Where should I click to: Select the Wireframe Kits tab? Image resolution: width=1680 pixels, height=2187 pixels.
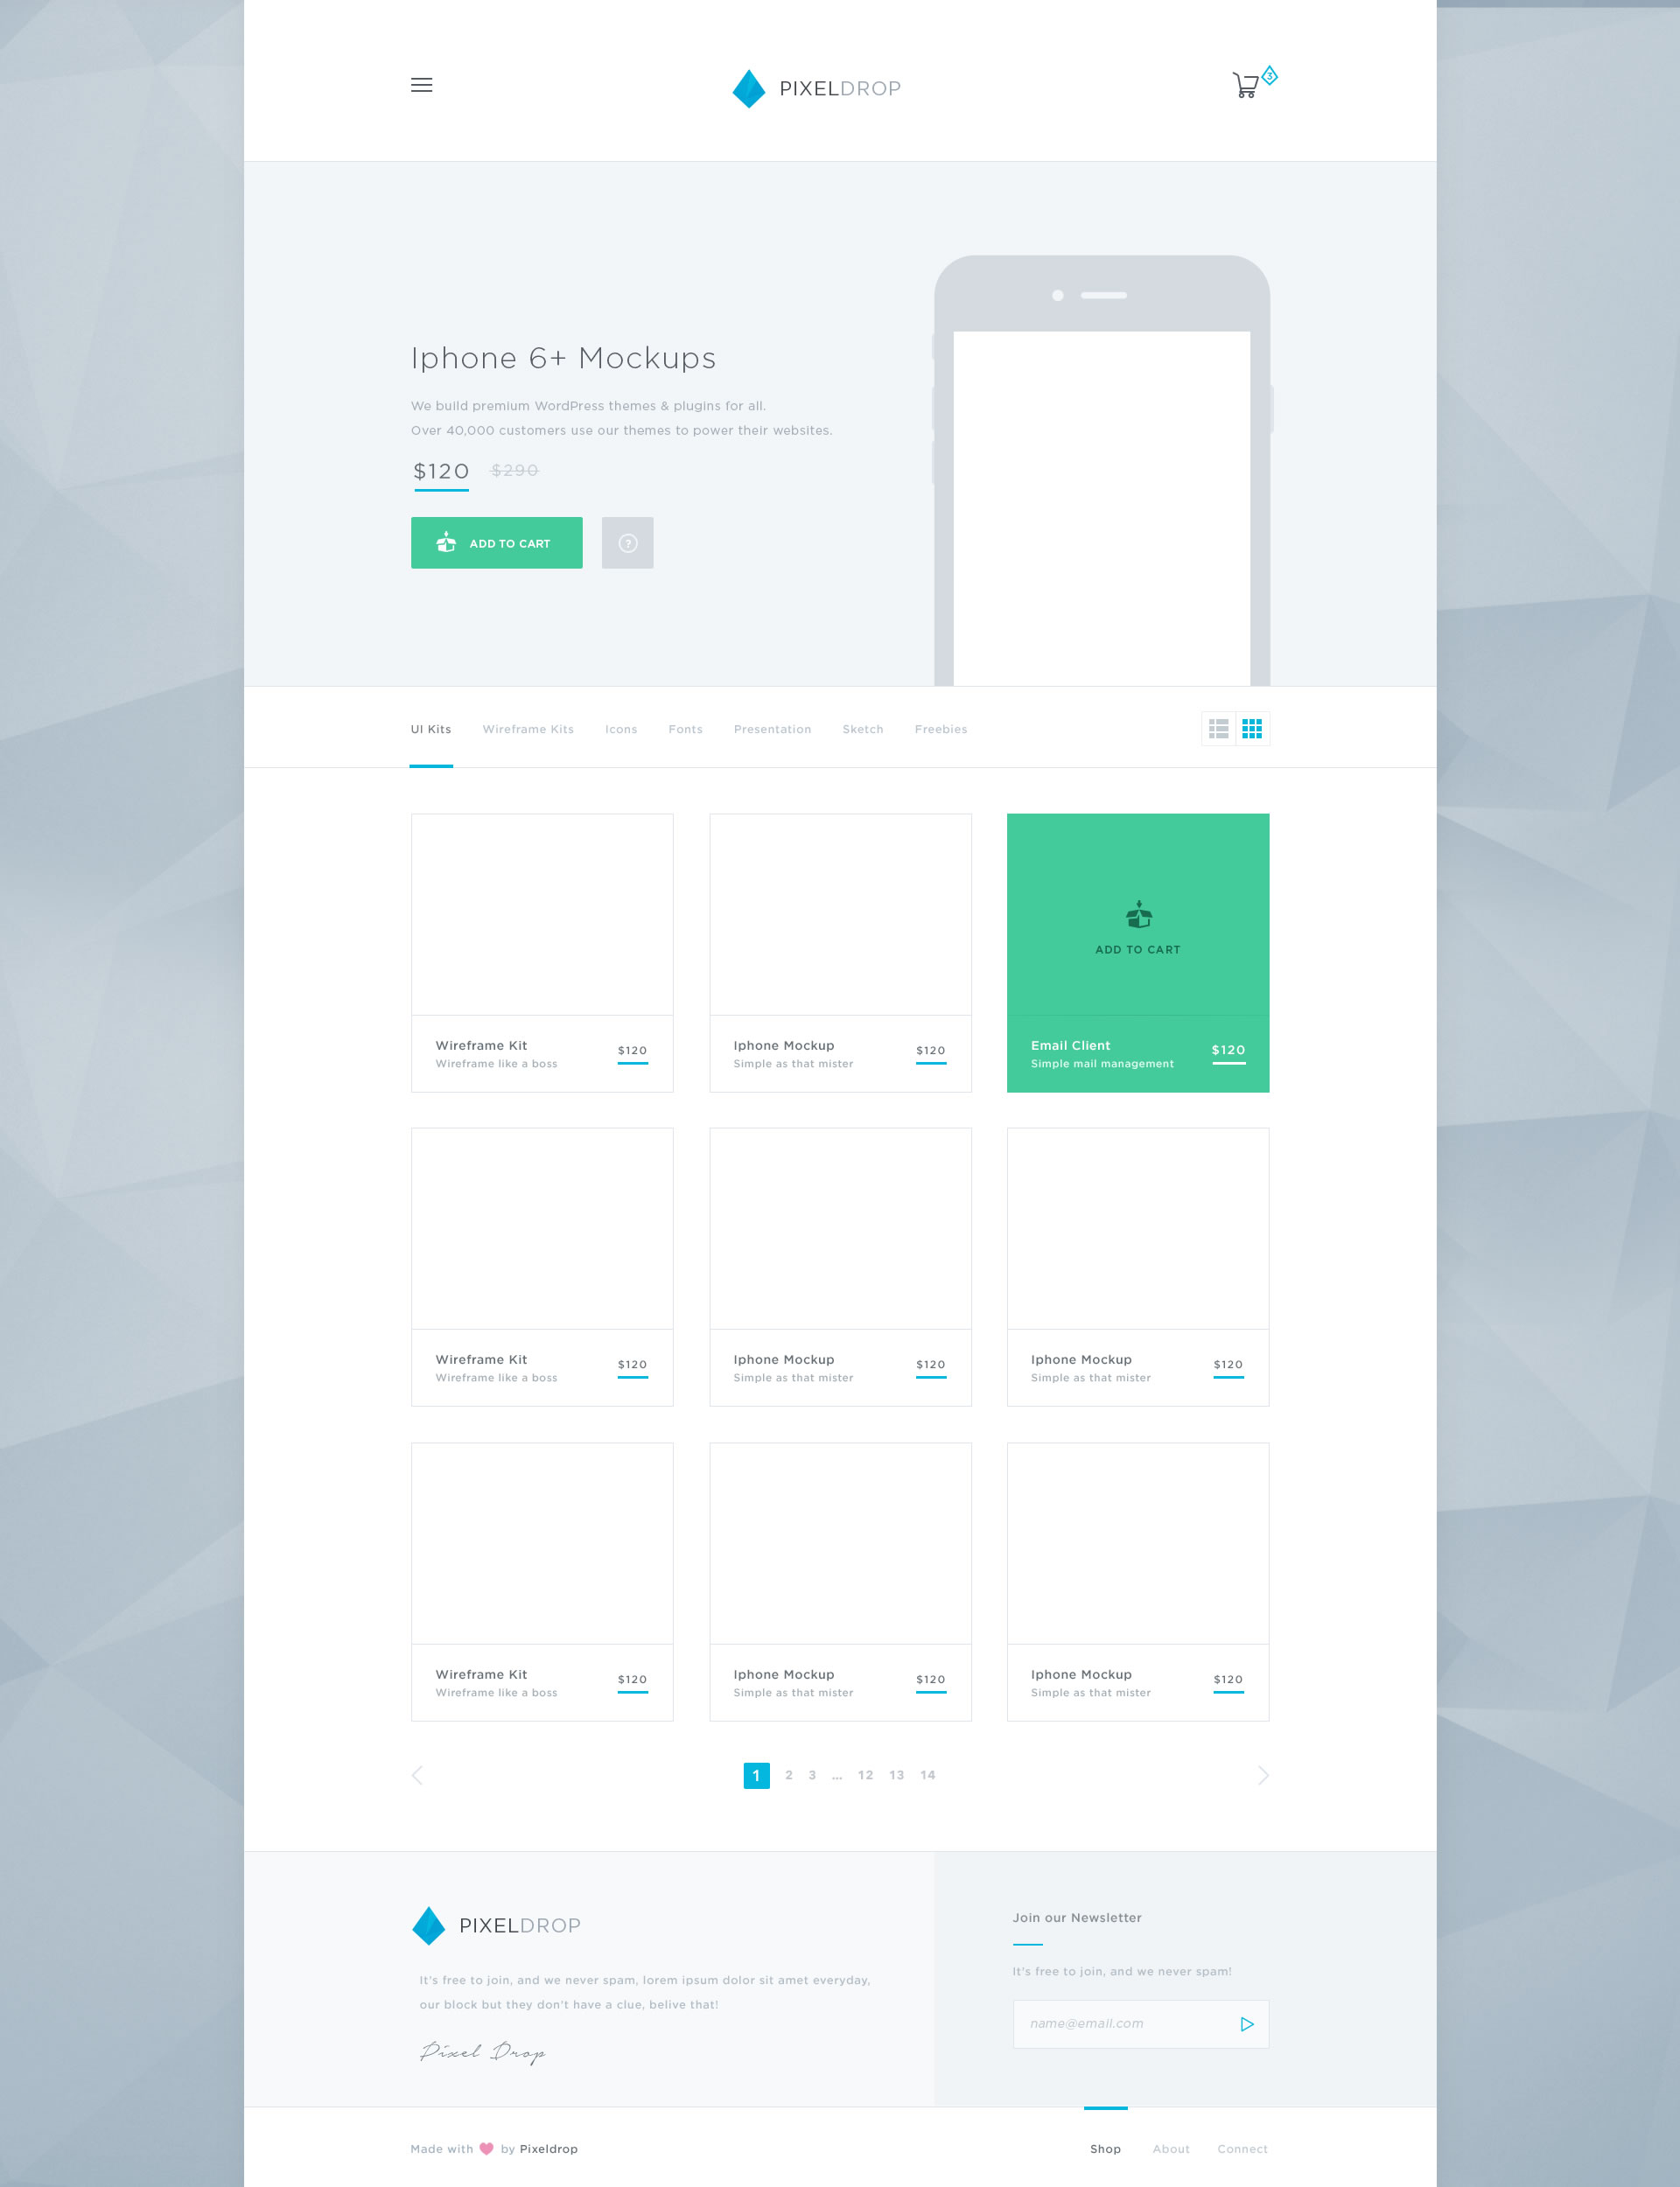[528, 729]
